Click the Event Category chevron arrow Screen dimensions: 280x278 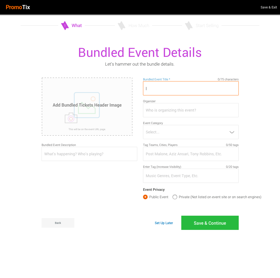coord(232,132)
